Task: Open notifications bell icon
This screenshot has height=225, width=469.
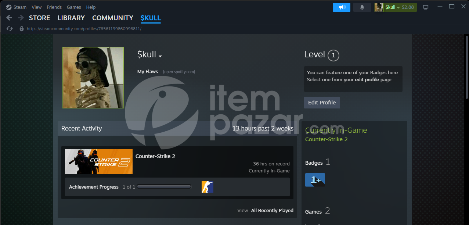Action: 362,7
